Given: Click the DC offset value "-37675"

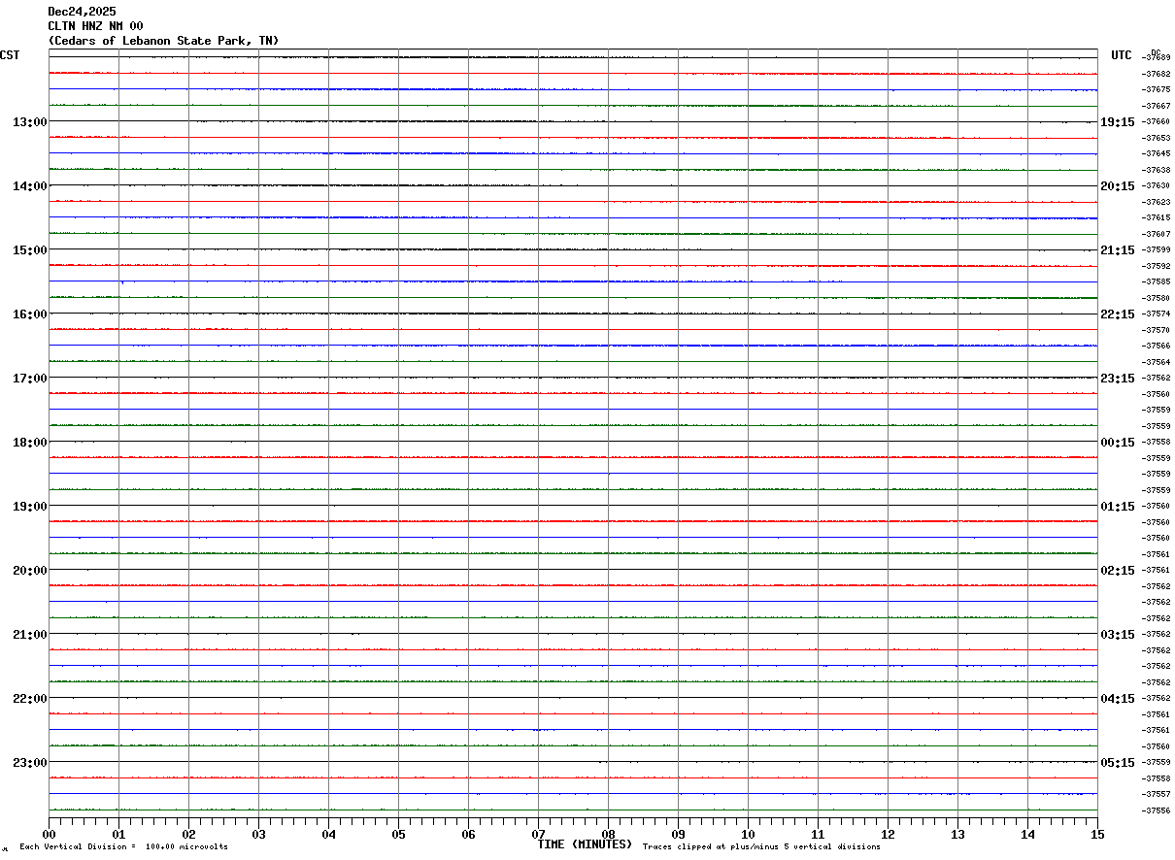Looking at the screenshot, I should (x=1156, y=89).
